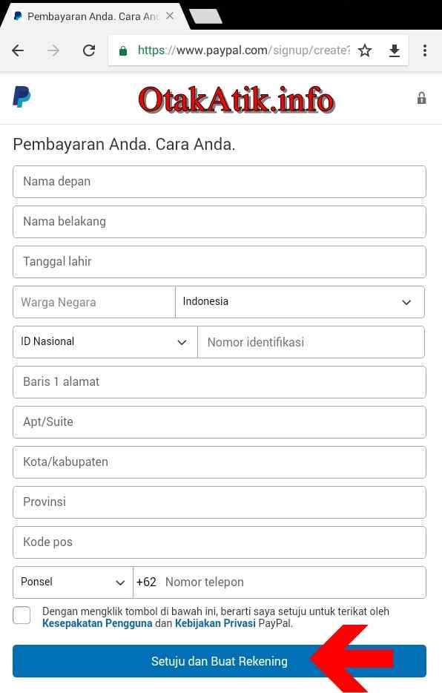Go back using the browser back arrow

click(x=18, y=50)
